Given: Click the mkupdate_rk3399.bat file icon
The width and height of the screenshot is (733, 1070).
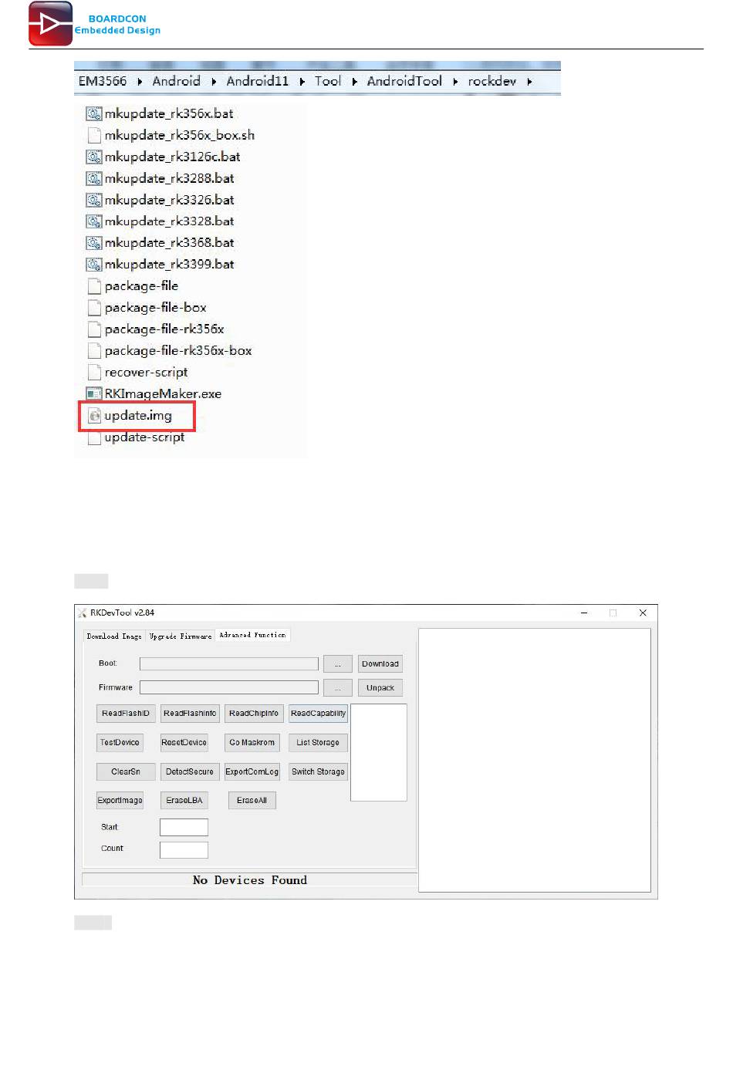Looking at the screenshot, I should tap(94, 265).
